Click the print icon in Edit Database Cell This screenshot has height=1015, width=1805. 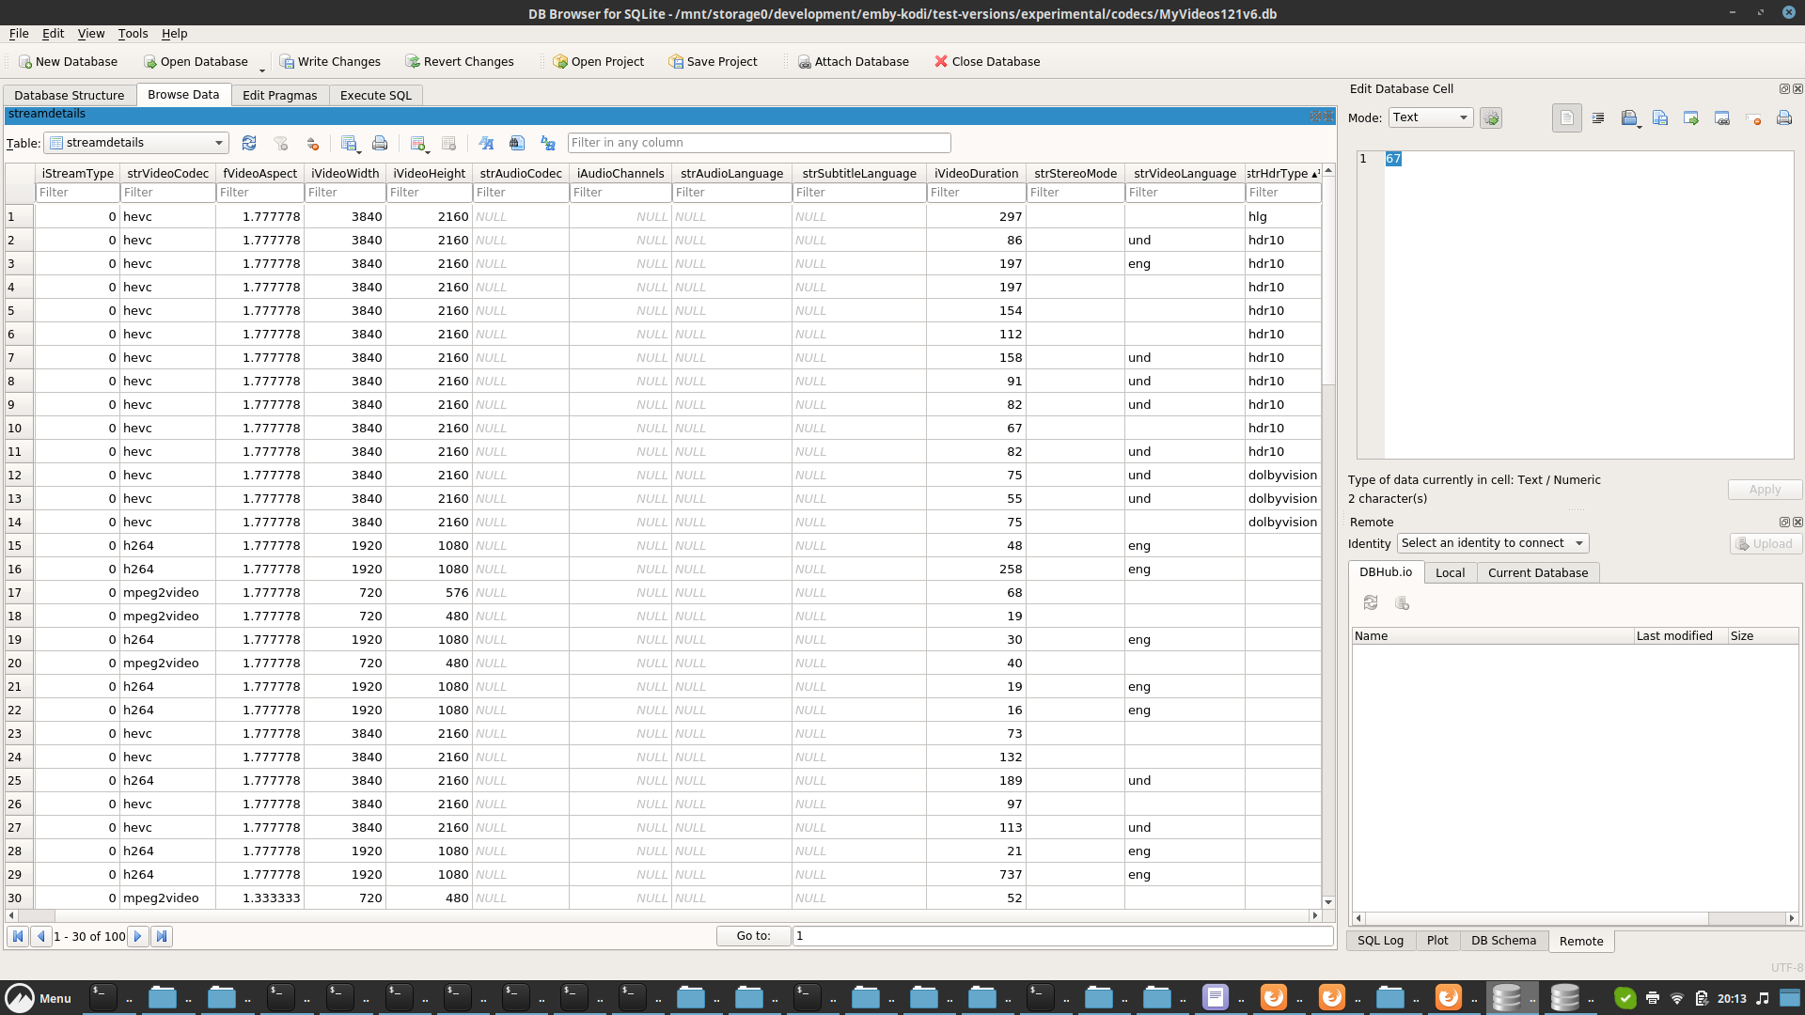tap(1784, 118)
